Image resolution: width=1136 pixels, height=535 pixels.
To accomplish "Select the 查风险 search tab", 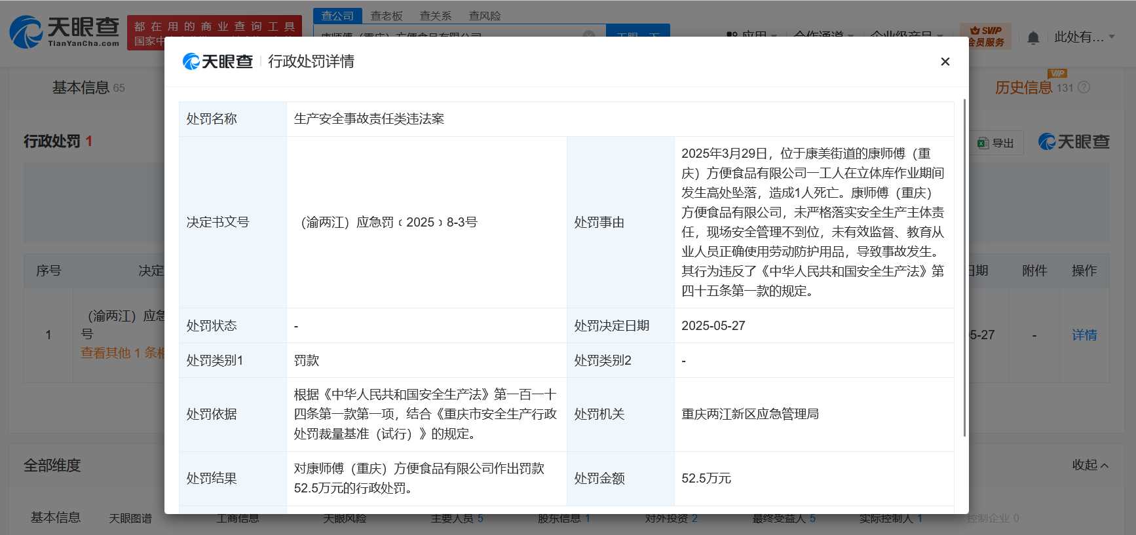I will (485, 16).
